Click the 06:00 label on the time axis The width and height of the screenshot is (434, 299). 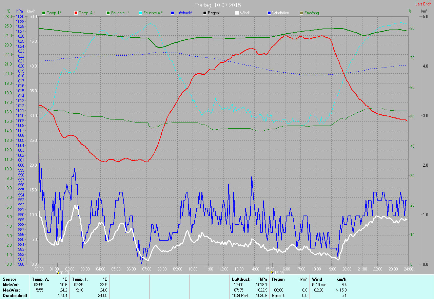point(131,269)
